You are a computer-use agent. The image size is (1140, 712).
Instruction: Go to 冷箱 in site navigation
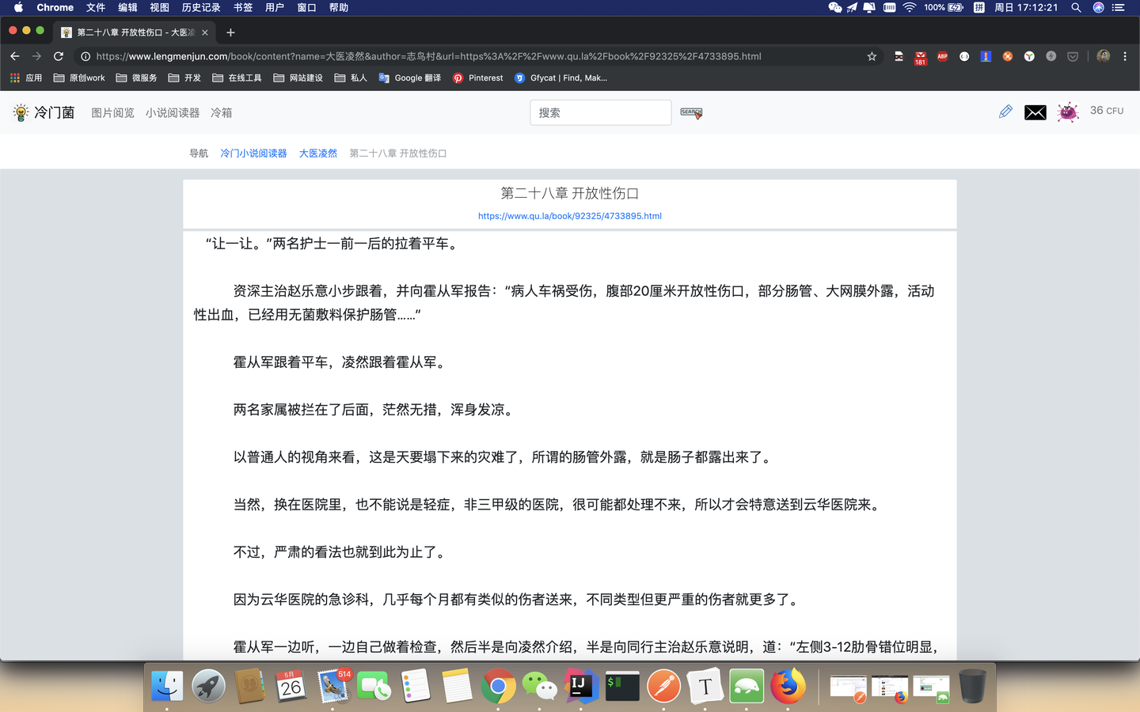coord(222,112)
